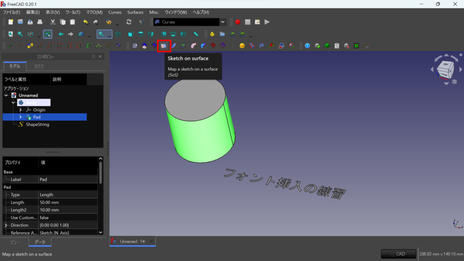Open the Macros dialog notepad icon
464x261 pixels.
coord(257,22)
